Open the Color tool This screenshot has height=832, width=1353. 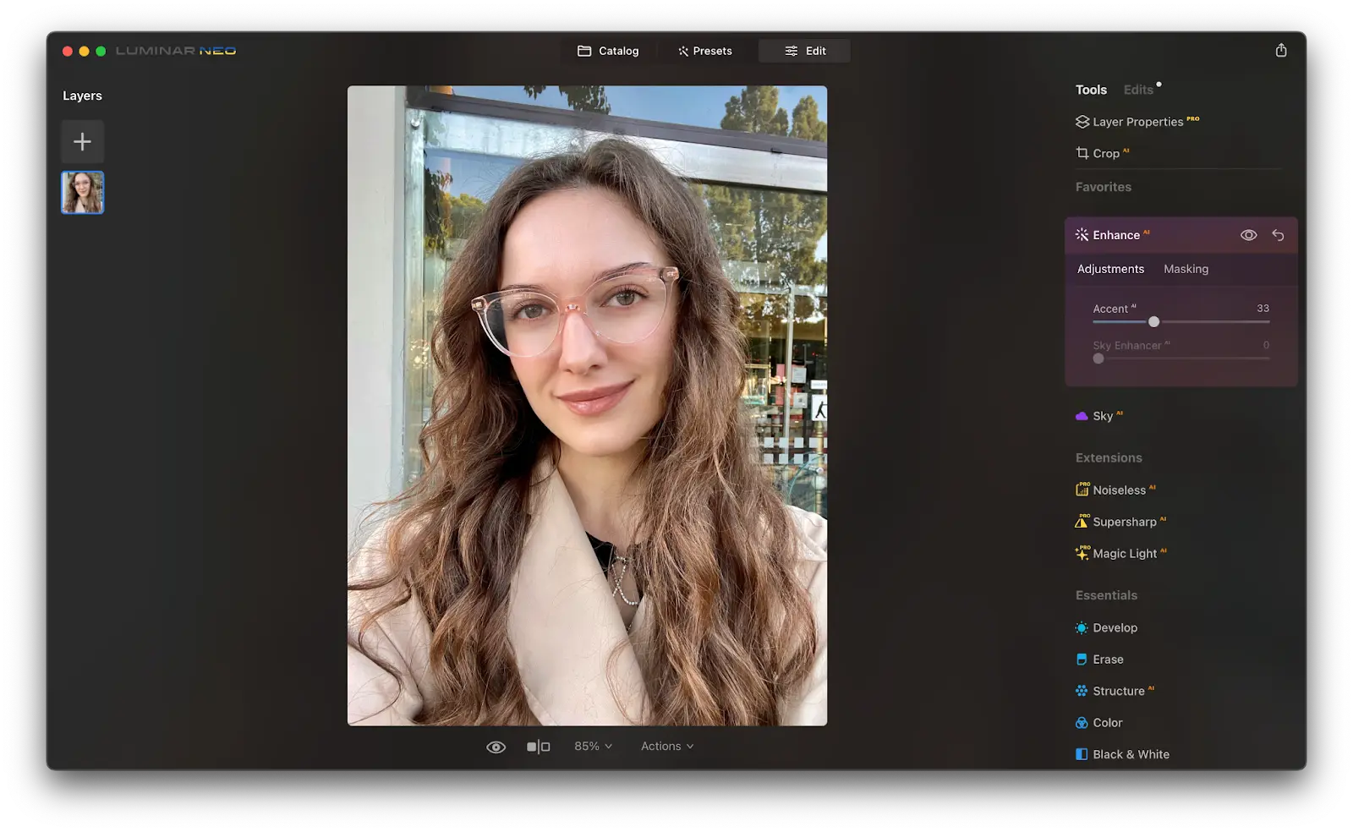[1107, 722]
